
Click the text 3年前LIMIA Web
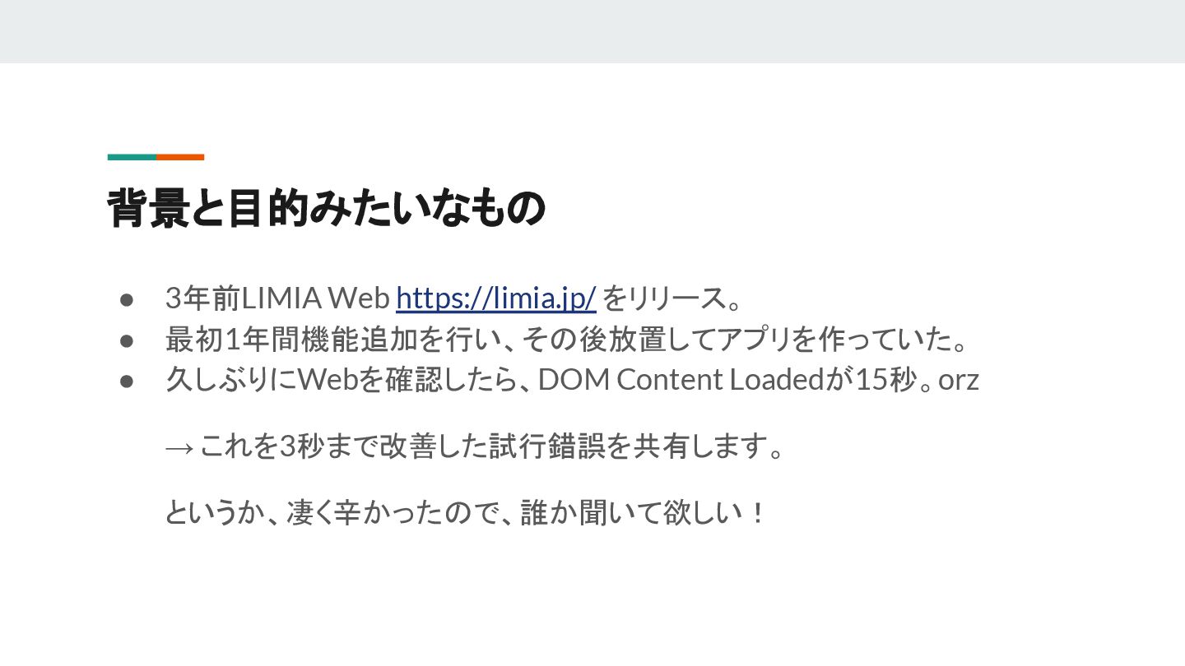pos(277,298)
